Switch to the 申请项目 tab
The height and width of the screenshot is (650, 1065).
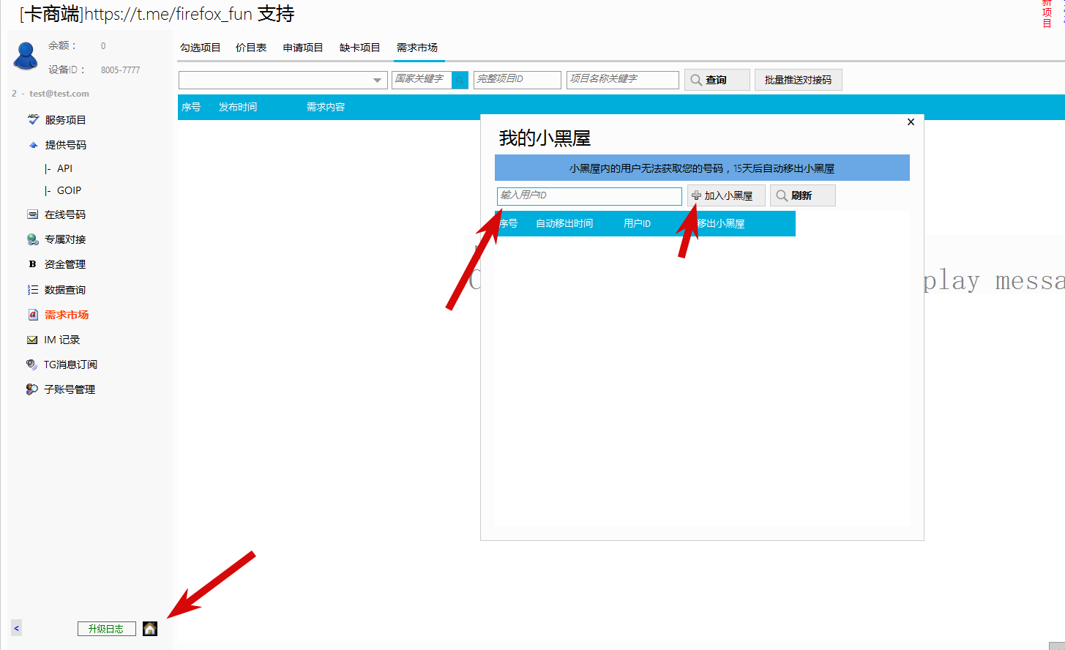point(303,48)
